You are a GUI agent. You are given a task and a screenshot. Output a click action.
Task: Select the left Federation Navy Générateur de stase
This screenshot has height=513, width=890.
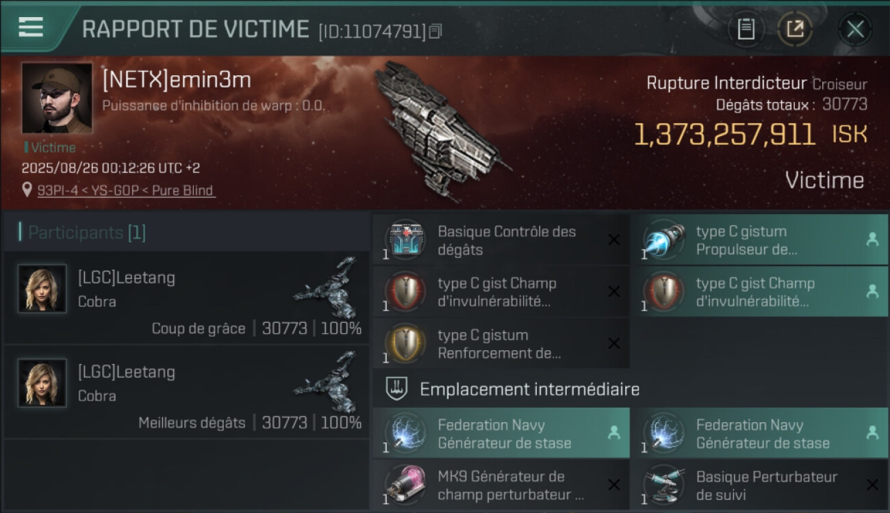501,433
